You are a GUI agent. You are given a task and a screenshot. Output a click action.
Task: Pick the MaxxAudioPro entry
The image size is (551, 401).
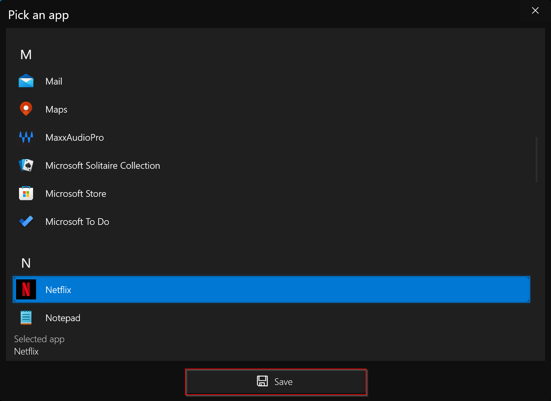(271, 137)
